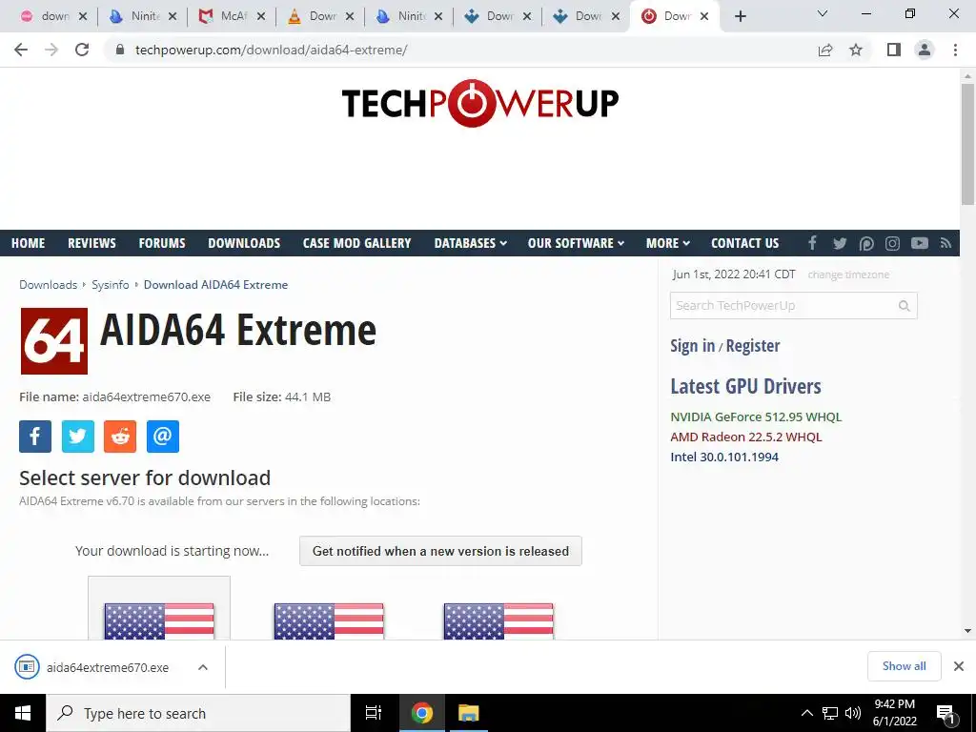The width and height of the screenshot is (976, 732).
Task: Open the Sign in link
Action: (x=692, y=345)
